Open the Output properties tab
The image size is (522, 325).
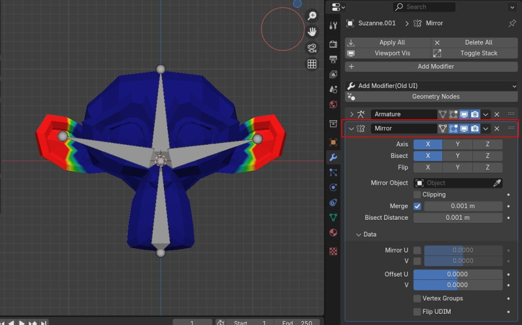tap(333, 60)
